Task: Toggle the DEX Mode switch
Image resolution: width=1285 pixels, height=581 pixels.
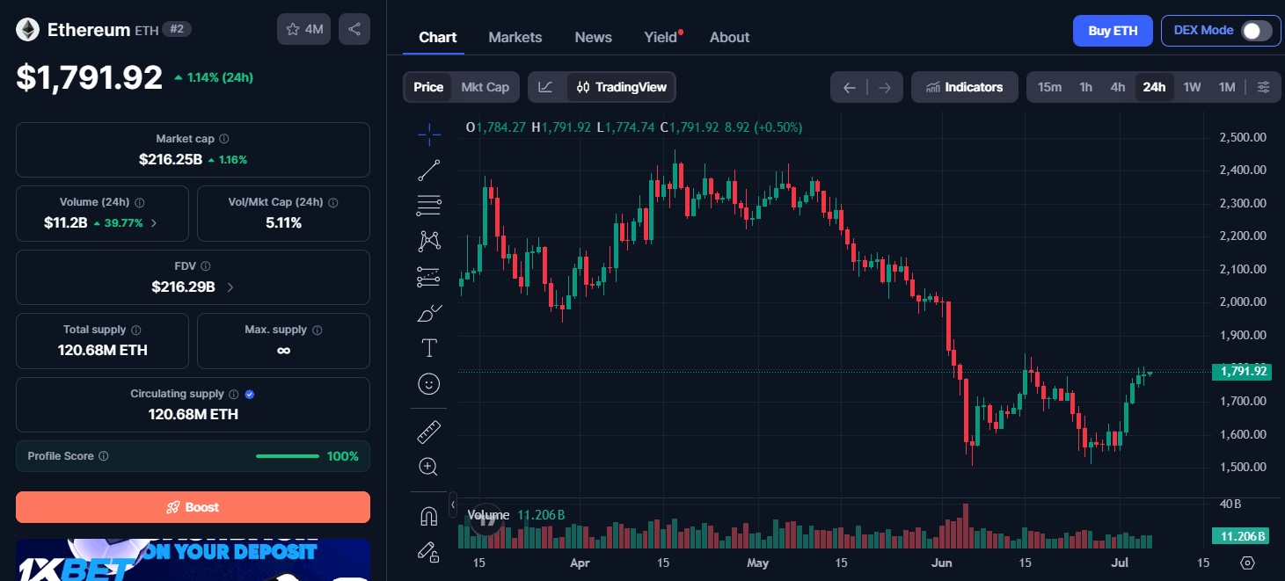Action: (x=1257, y=31)
